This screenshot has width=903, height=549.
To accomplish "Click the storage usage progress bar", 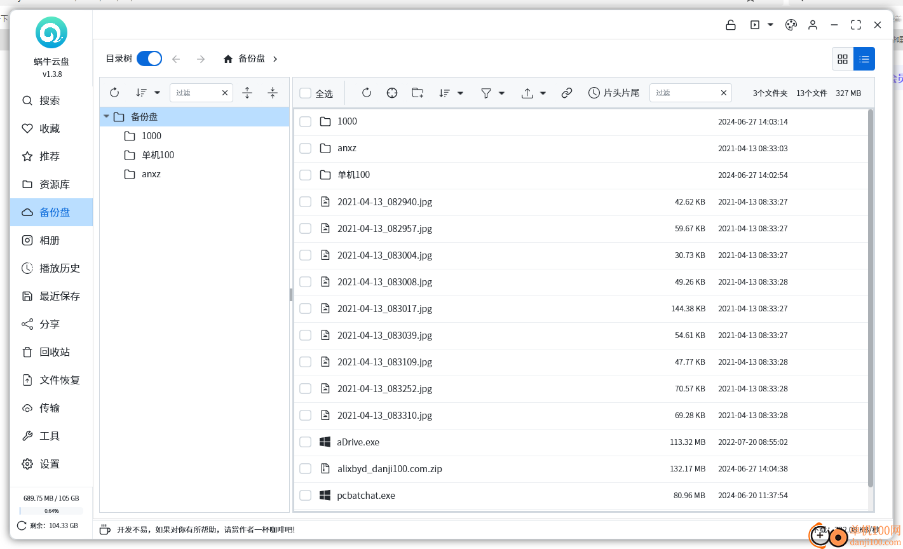I will pyautogui.click(x=51, y=511).
